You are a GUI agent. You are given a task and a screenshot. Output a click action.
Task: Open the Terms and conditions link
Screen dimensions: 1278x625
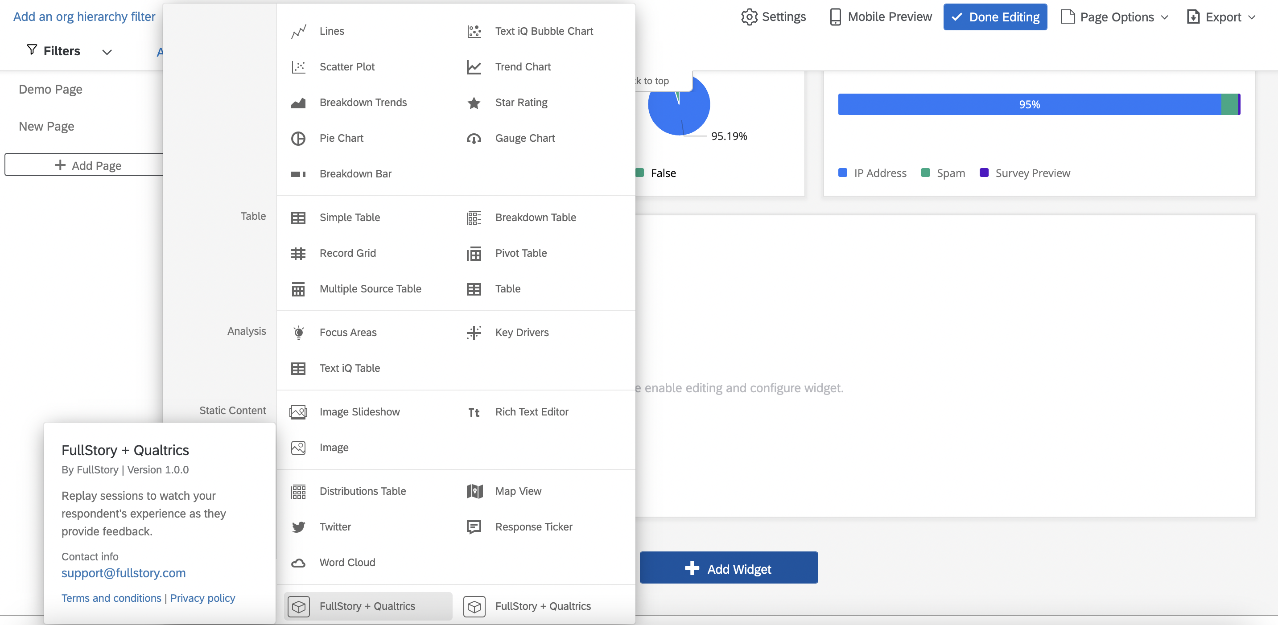click(x=111, y=598)
